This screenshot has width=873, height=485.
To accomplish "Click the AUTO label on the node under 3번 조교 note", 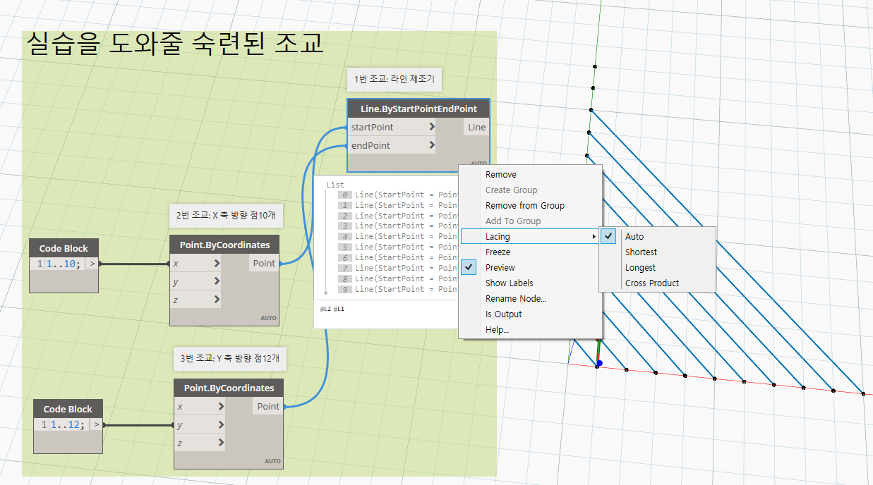I will coord(272,461).
